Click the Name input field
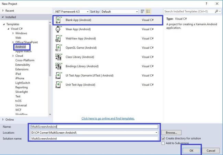 [94, 127]
